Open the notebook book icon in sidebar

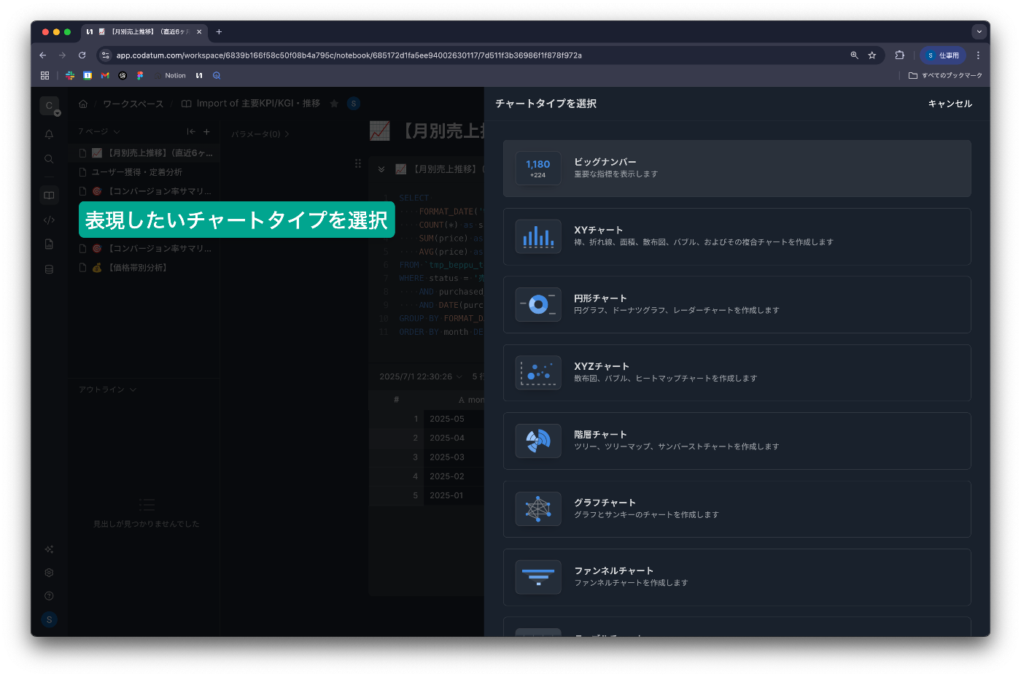[49, 195]
